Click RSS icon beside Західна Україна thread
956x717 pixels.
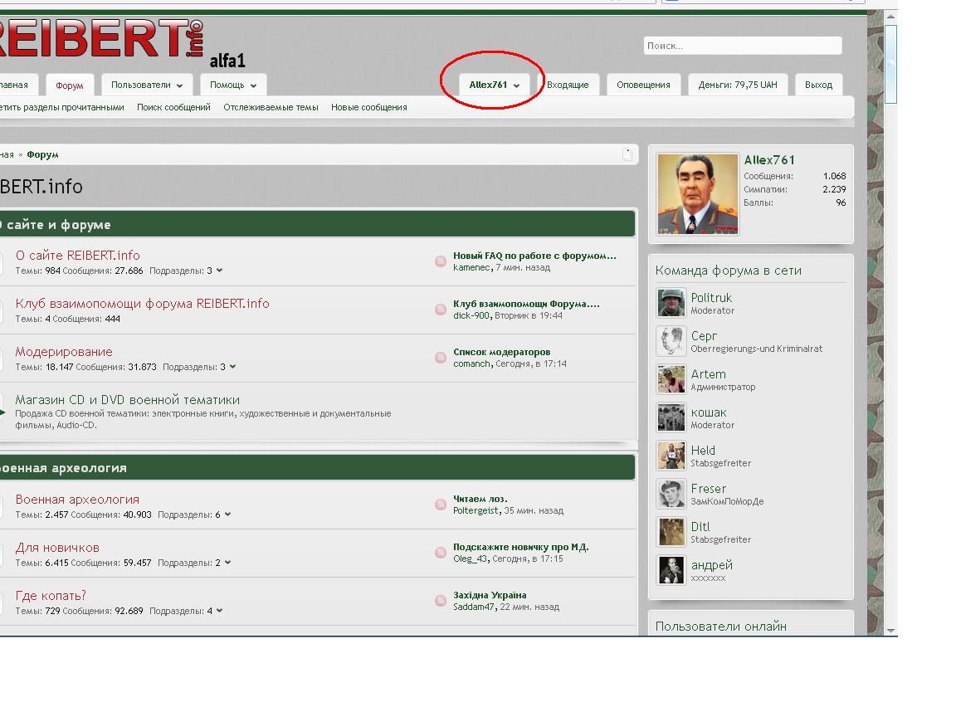441,601
